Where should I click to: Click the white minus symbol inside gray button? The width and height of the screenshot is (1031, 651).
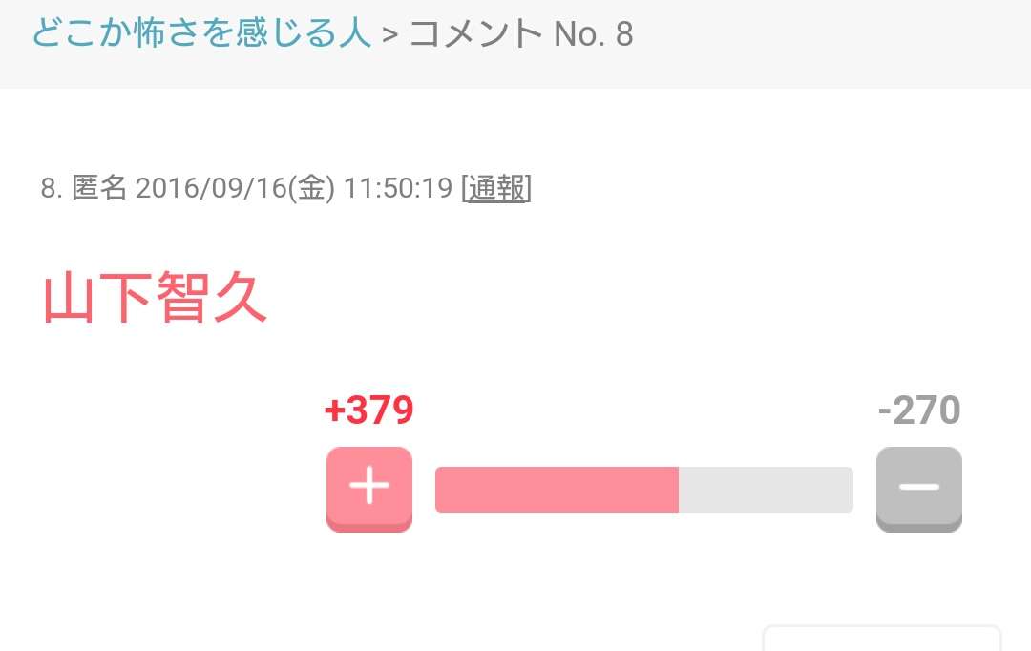pos(919,487)
